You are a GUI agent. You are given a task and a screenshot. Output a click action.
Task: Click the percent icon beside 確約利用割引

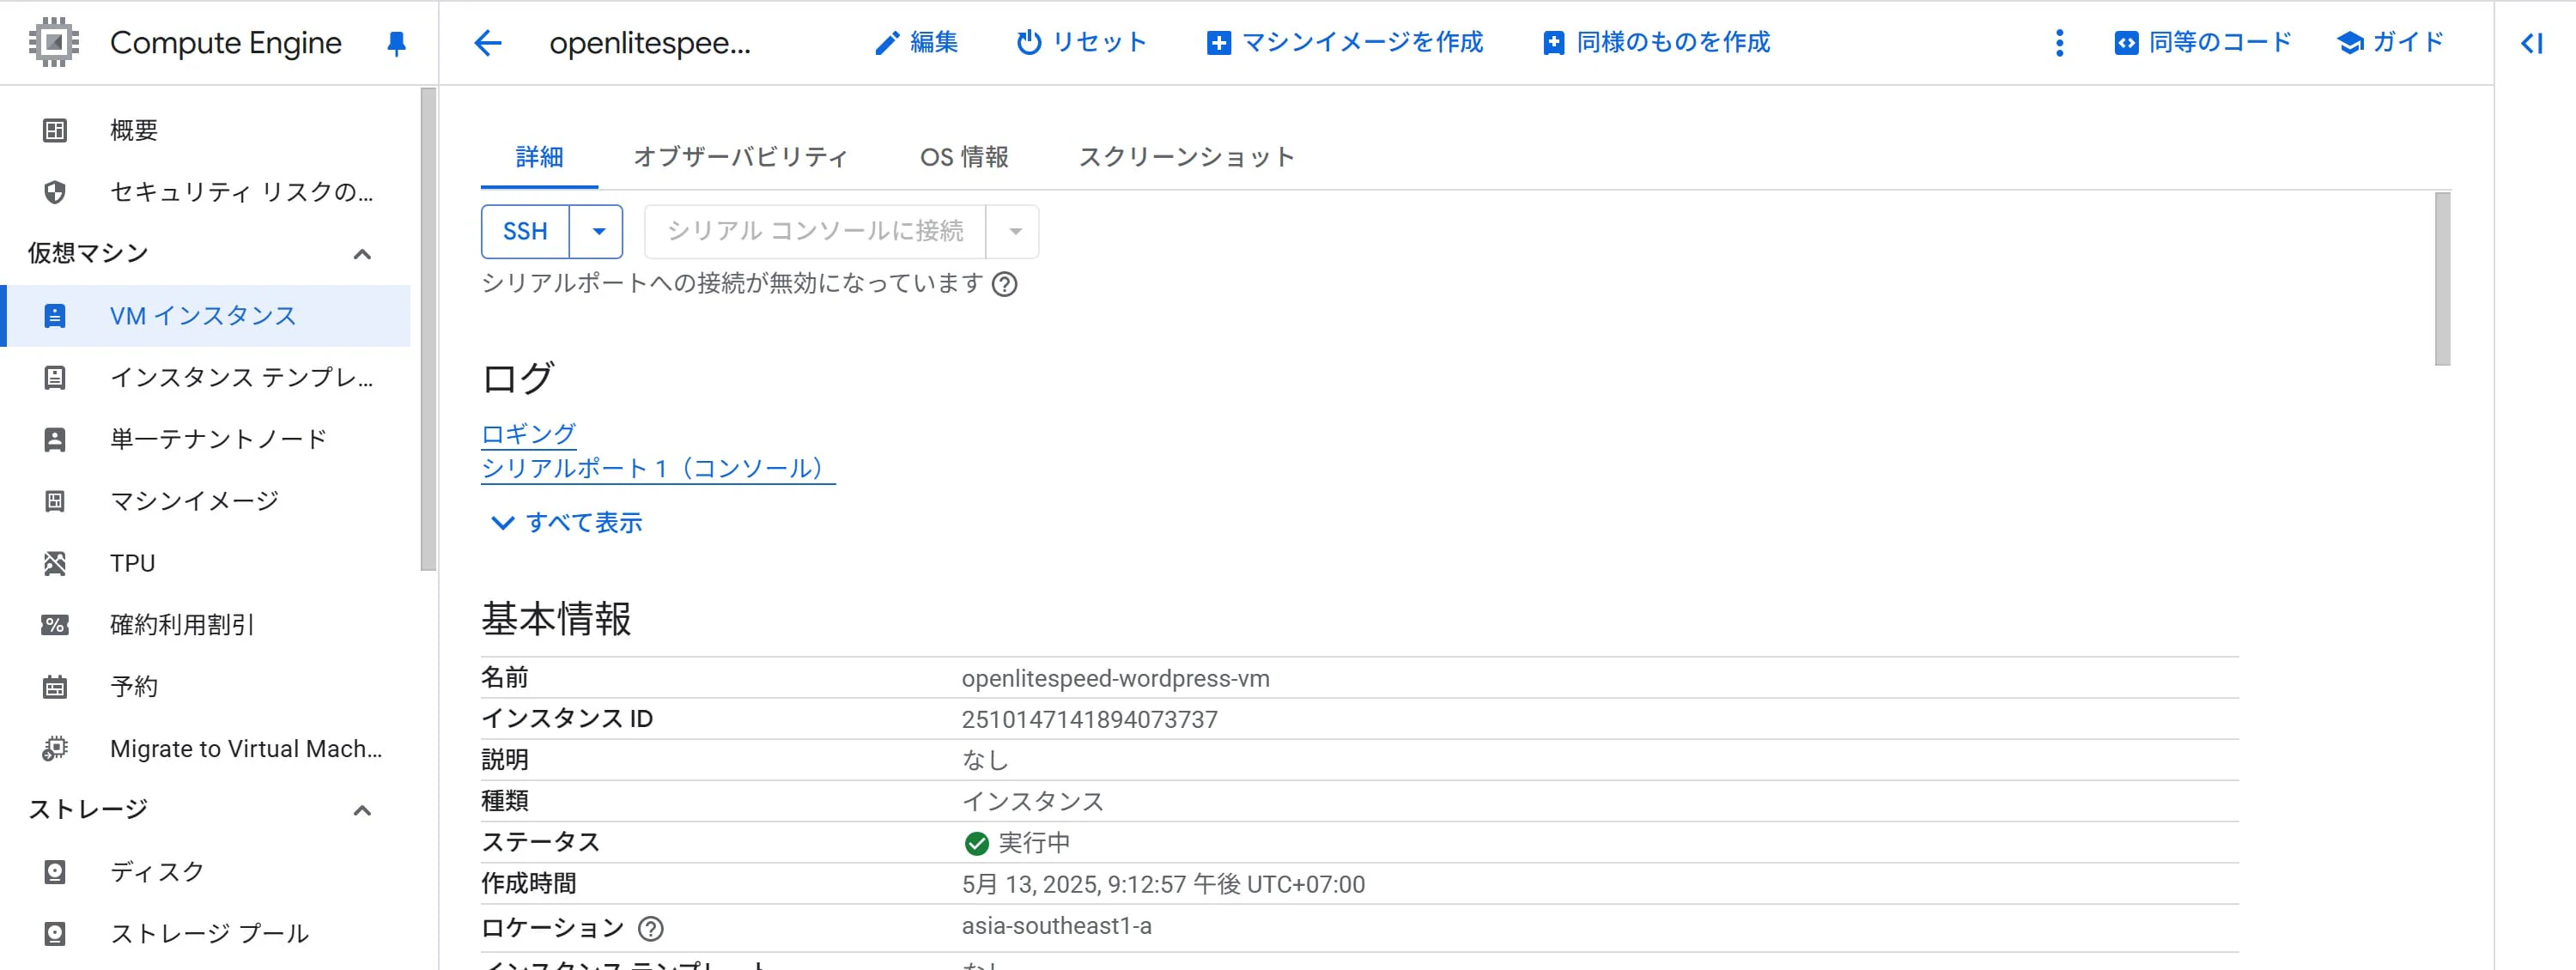[55, 625]
